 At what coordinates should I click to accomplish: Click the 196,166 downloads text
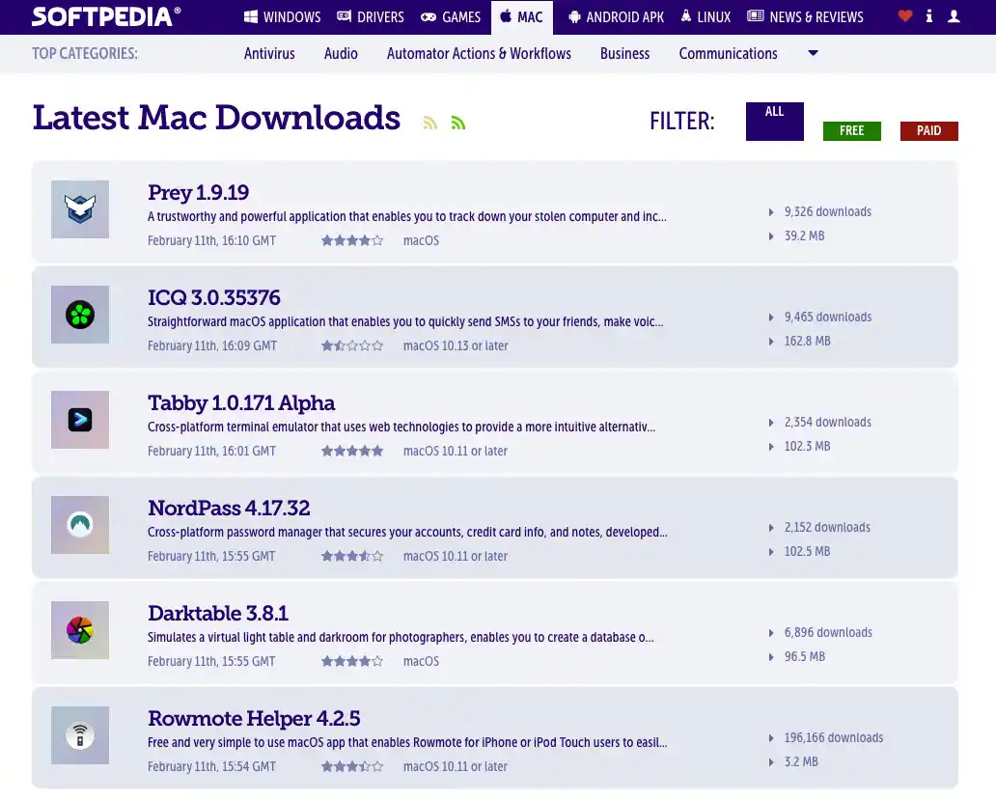pyautogui.click(x=834, y=738)
